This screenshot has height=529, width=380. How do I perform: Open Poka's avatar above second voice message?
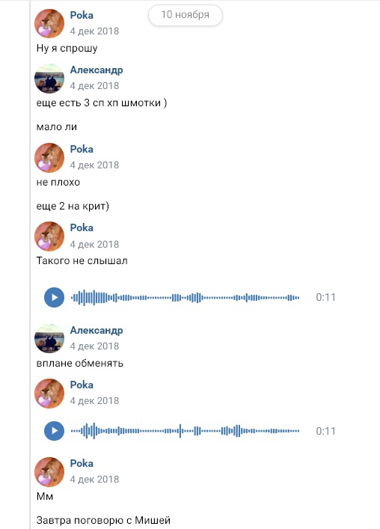[49, 394]
